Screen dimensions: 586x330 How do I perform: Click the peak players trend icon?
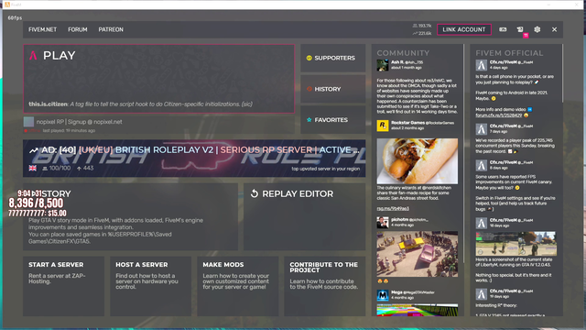coord(415,33)
